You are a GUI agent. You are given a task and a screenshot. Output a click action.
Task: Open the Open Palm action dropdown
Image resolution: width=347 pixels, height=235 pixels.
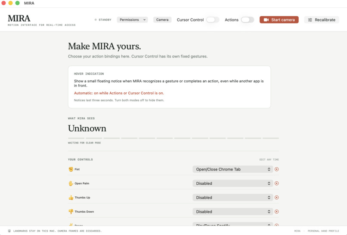click(232, 183)
